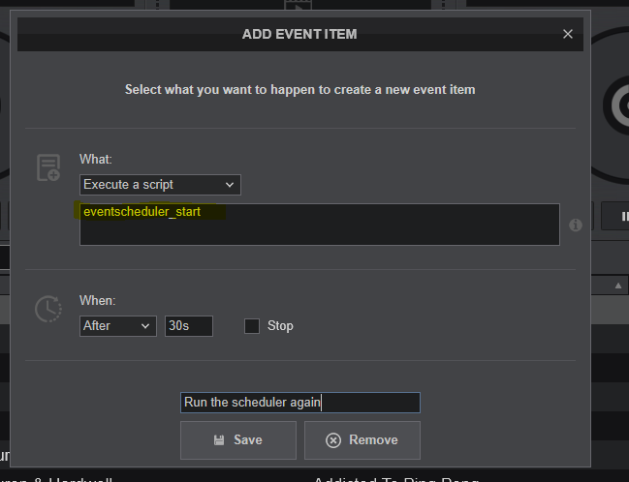The image size is (629, 482).
Task: Remove the event item
Action: click(x=362, y=439)
